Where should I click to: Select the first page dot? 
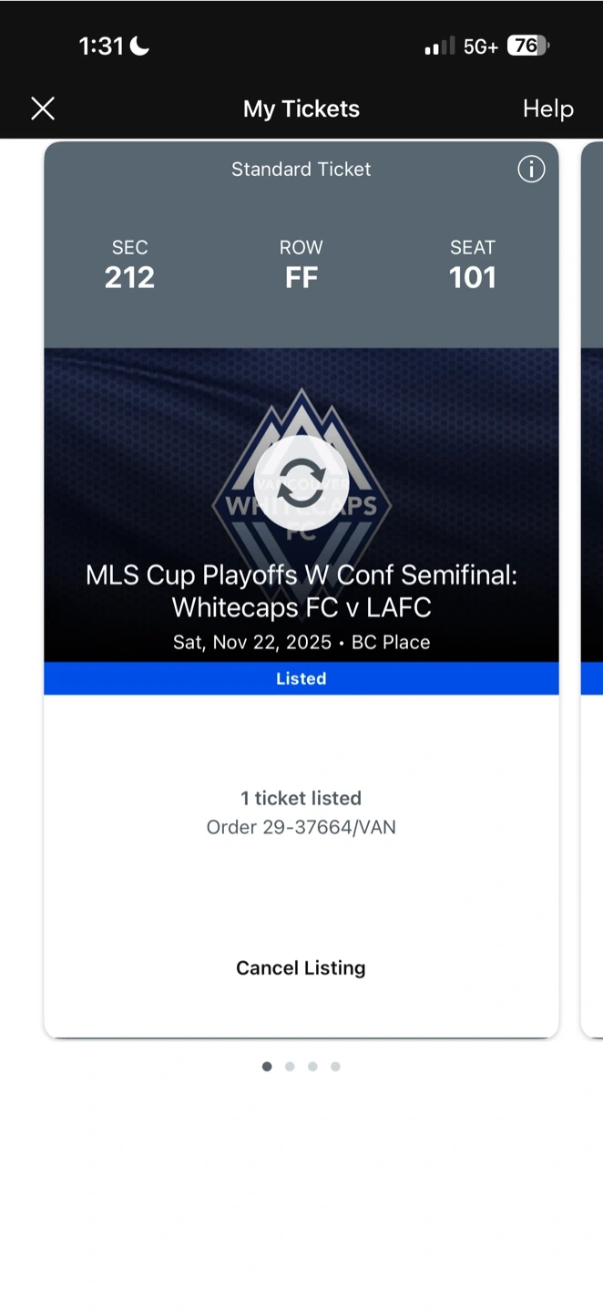pos(267,1066)
